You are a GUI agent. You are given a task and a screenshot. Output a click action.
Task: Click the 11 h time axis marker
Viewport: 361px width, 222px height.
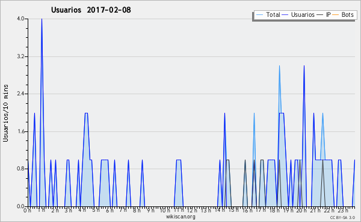[179, 210]
